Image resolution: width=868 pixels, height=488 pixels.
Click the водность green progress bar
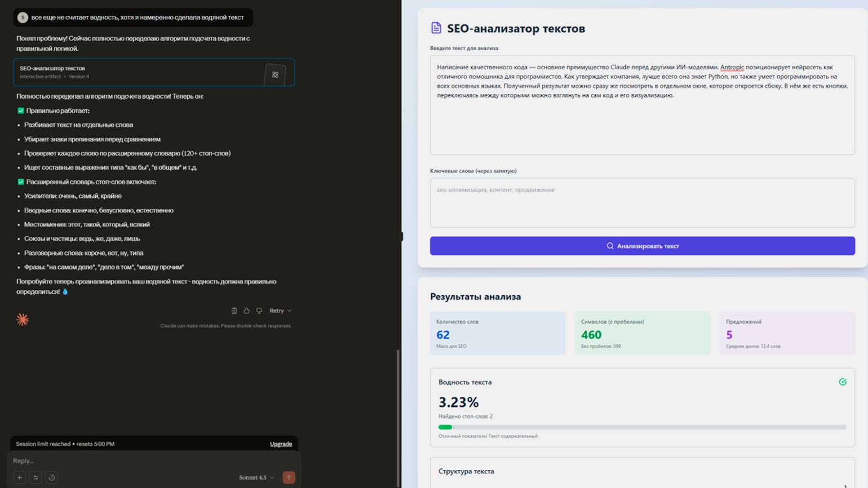(445, 427)
